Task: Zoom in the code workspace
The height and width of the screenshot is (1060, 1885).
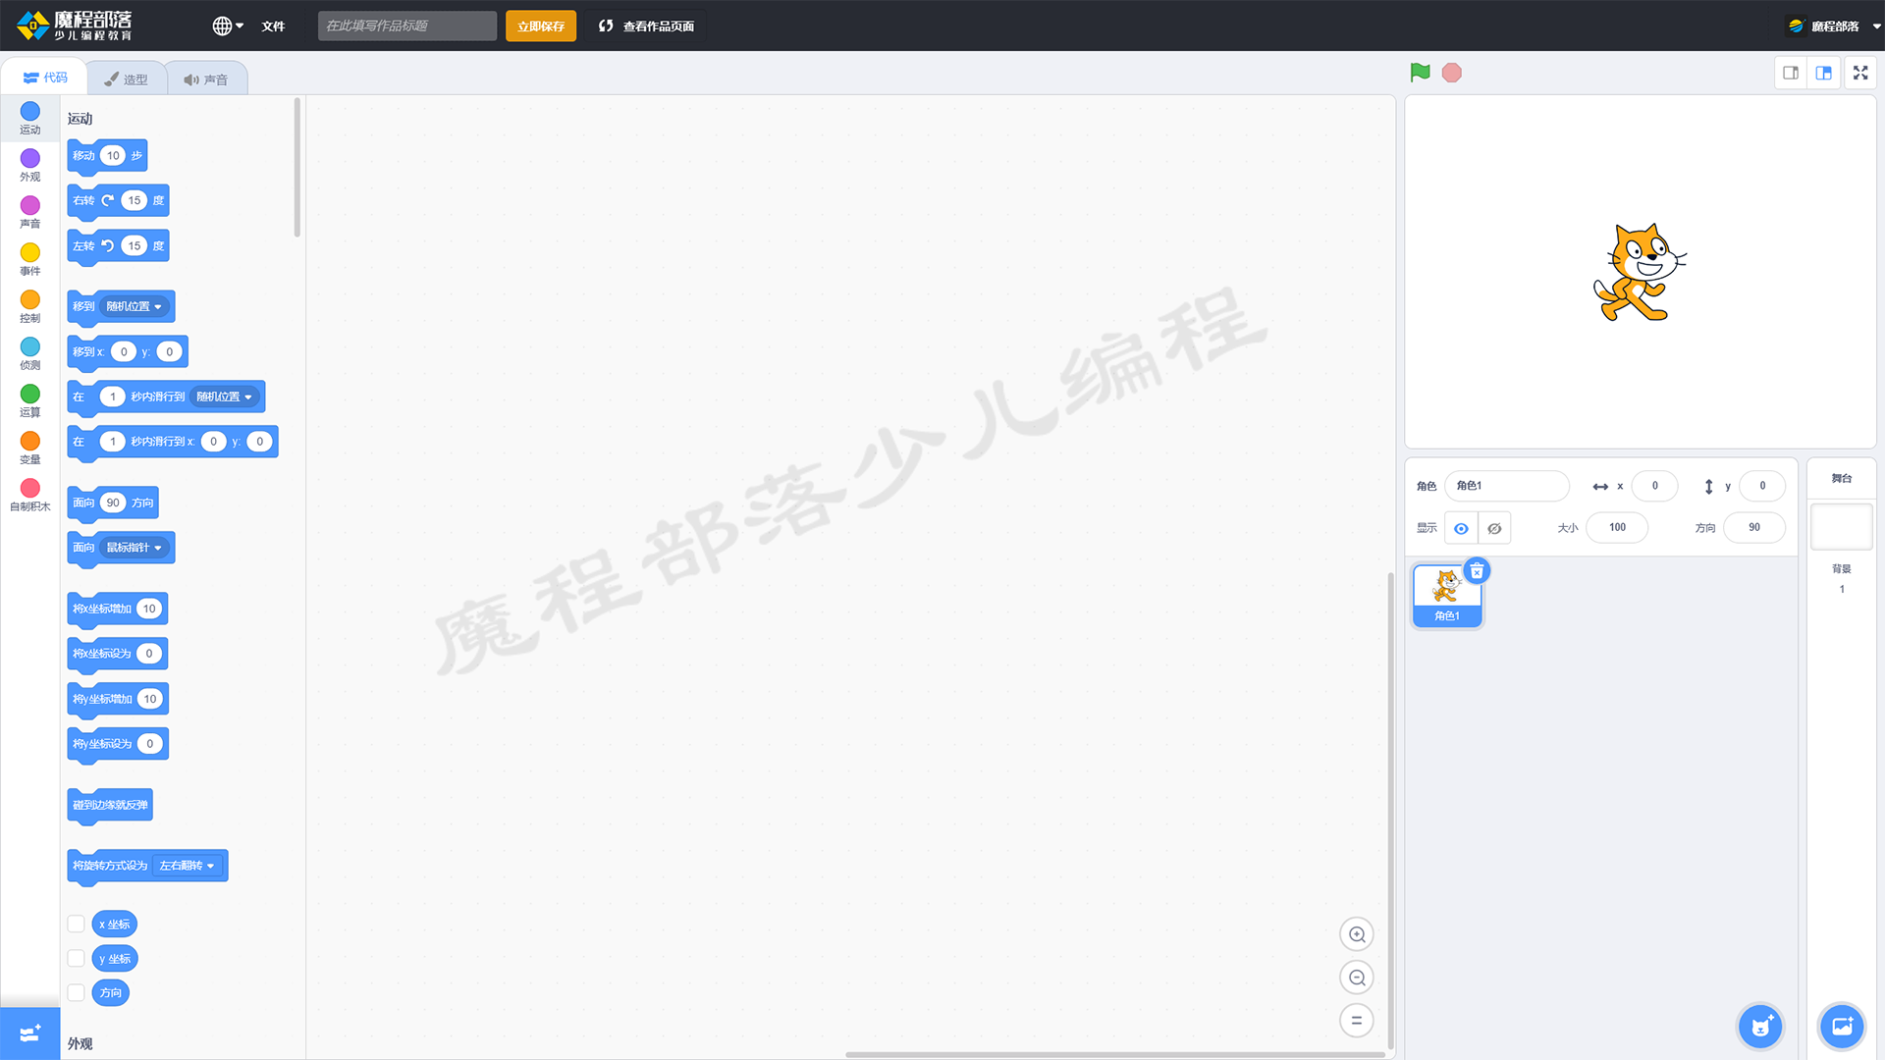Action: pos(1357,934)
